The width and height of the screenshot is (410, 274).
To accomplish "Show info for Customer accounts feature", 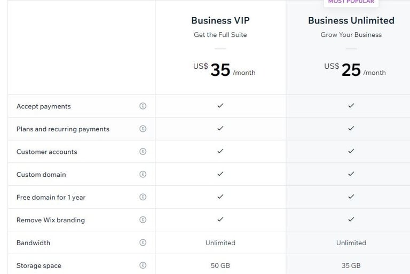I will (143, 152).
